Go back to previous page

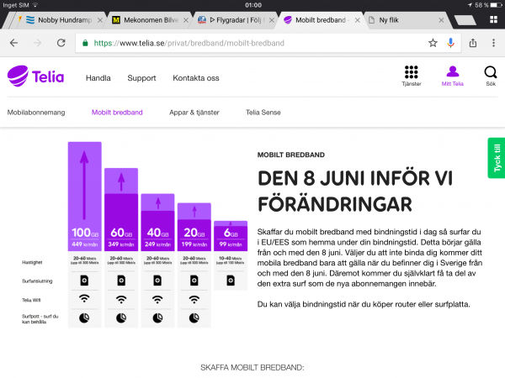pyautogui.click(x=14, y=42)
